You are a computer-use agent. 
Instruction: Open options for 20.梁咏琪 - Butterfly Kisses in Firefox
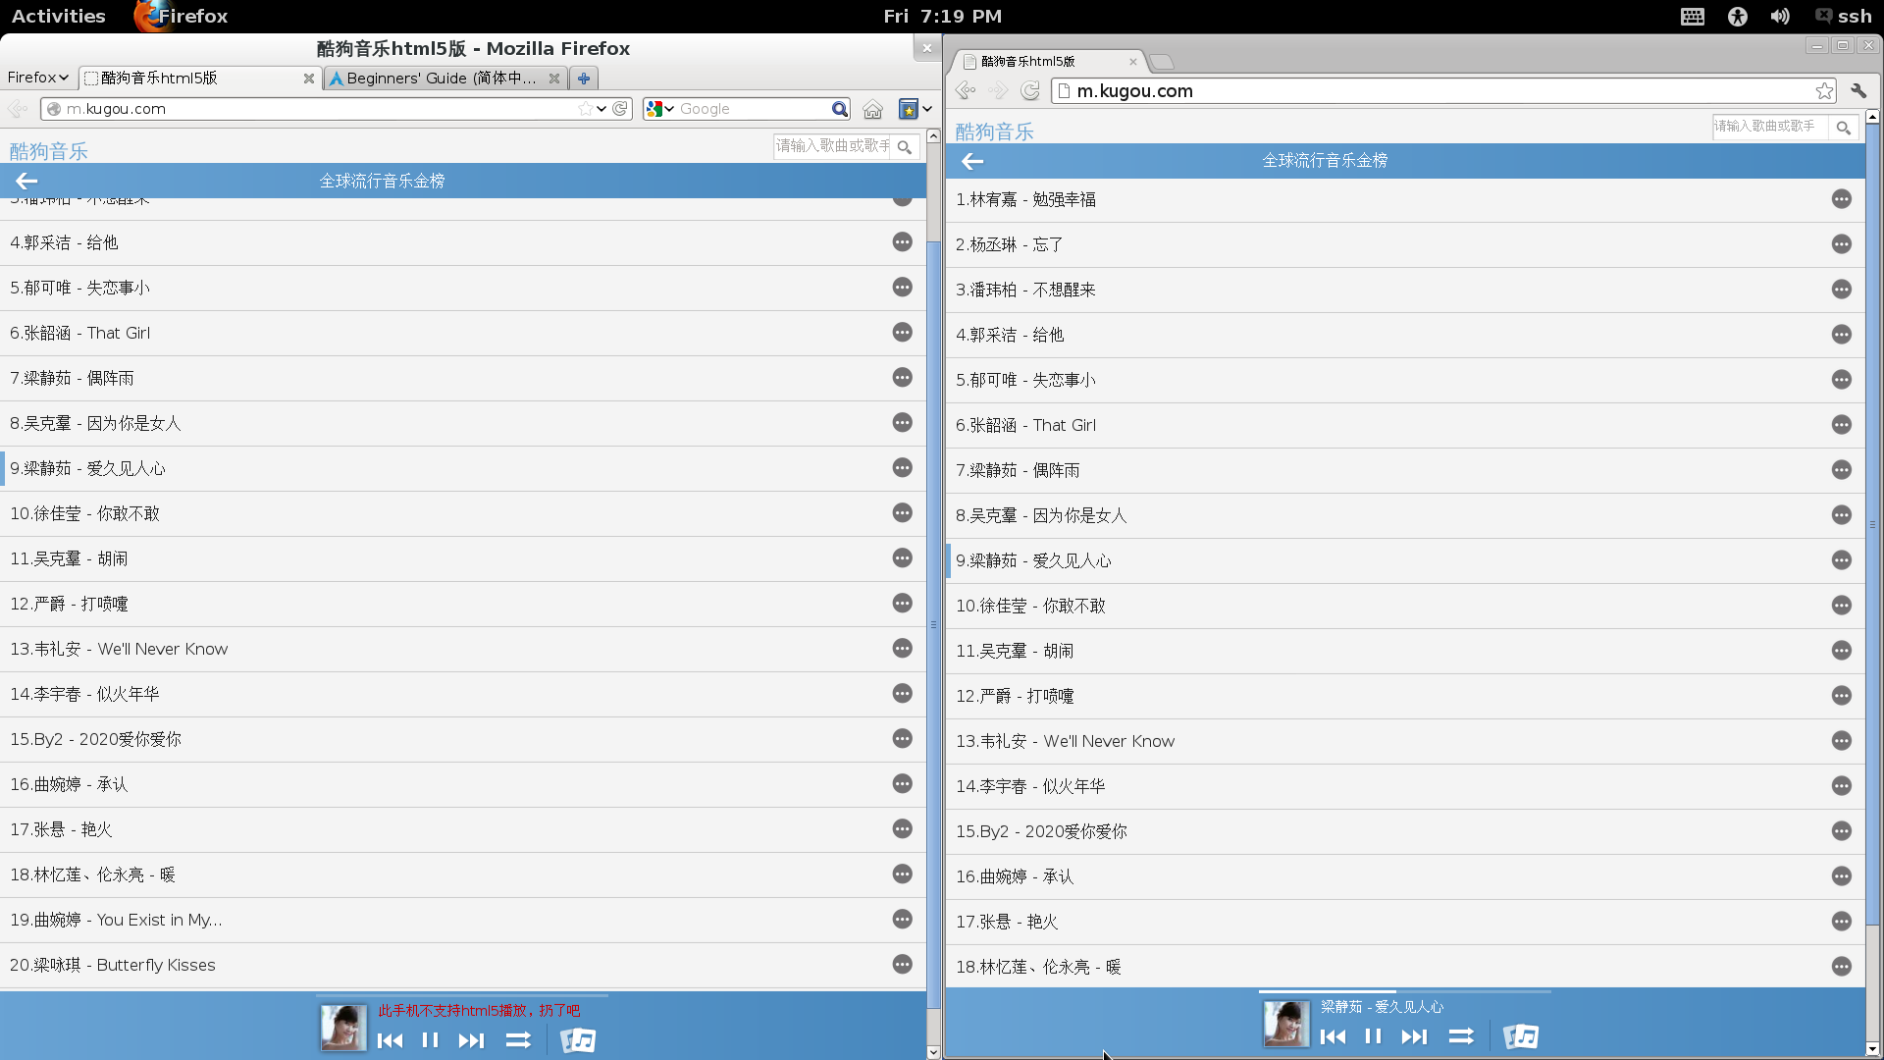pyautogui.click(x=903, y=965)
